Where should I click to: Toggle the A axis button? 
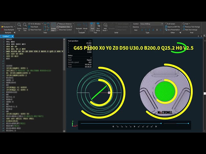tap(153, 30)
